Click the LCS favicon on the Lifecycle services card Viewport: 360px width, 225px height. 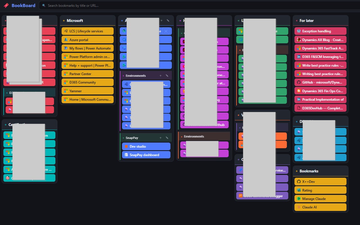(x=66, y=31)
